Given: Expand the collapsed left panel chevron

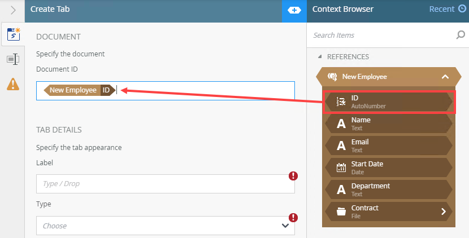Looking at the screenshot, I should (12, 10).
